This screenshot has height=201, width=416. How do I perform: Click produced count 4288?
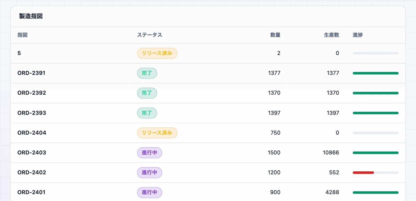coord(332,192)
